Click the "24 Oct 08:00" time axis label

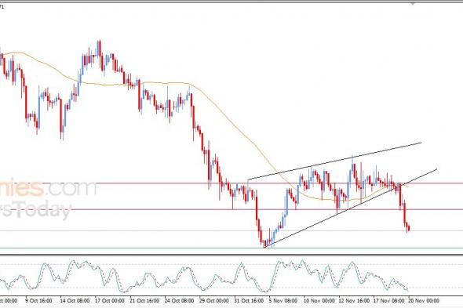click(x=179, y=301)
